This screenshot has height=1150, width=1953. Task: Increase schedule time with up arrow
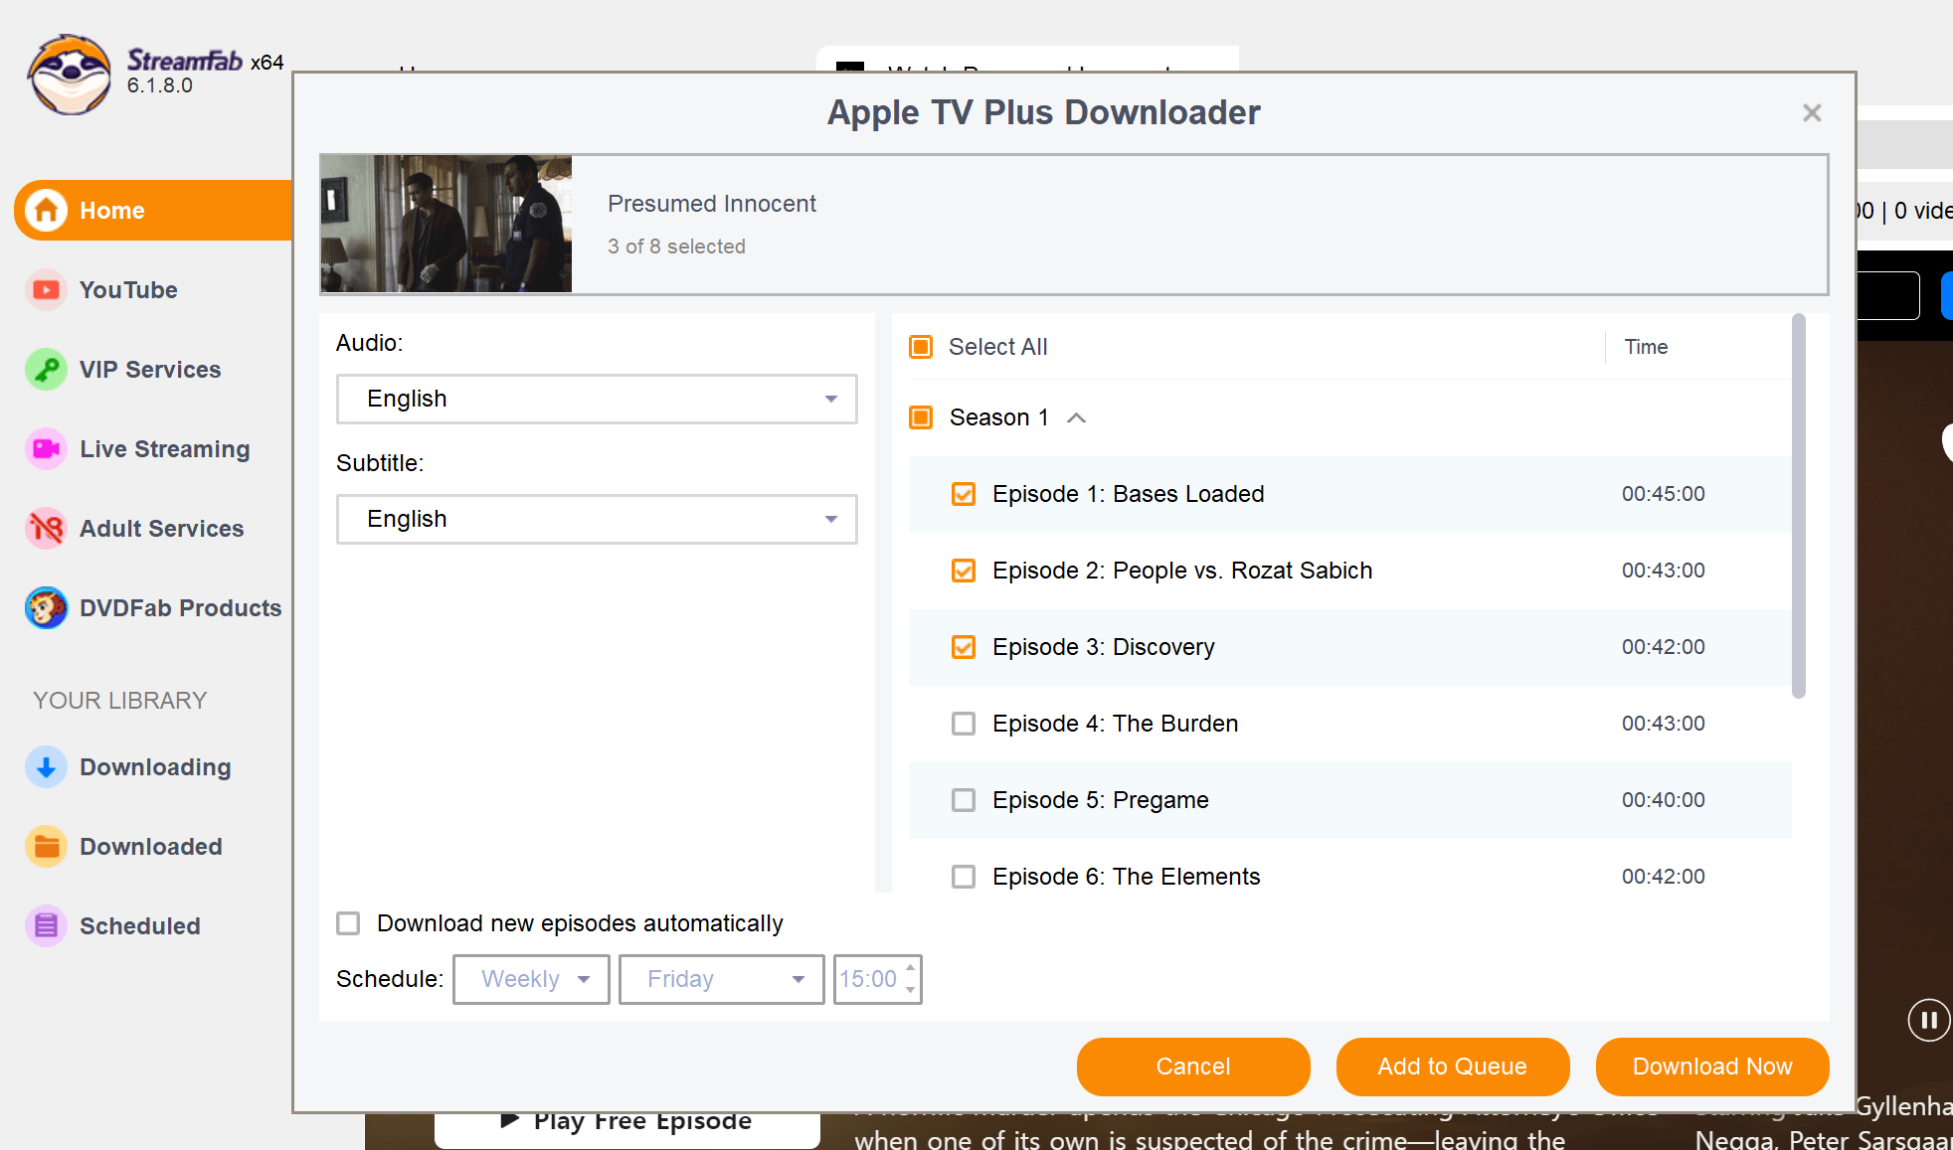910,968
